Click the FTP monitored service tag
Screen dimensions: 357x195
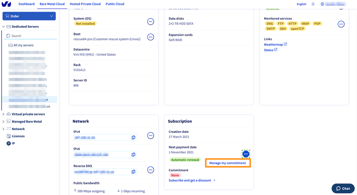281,24
